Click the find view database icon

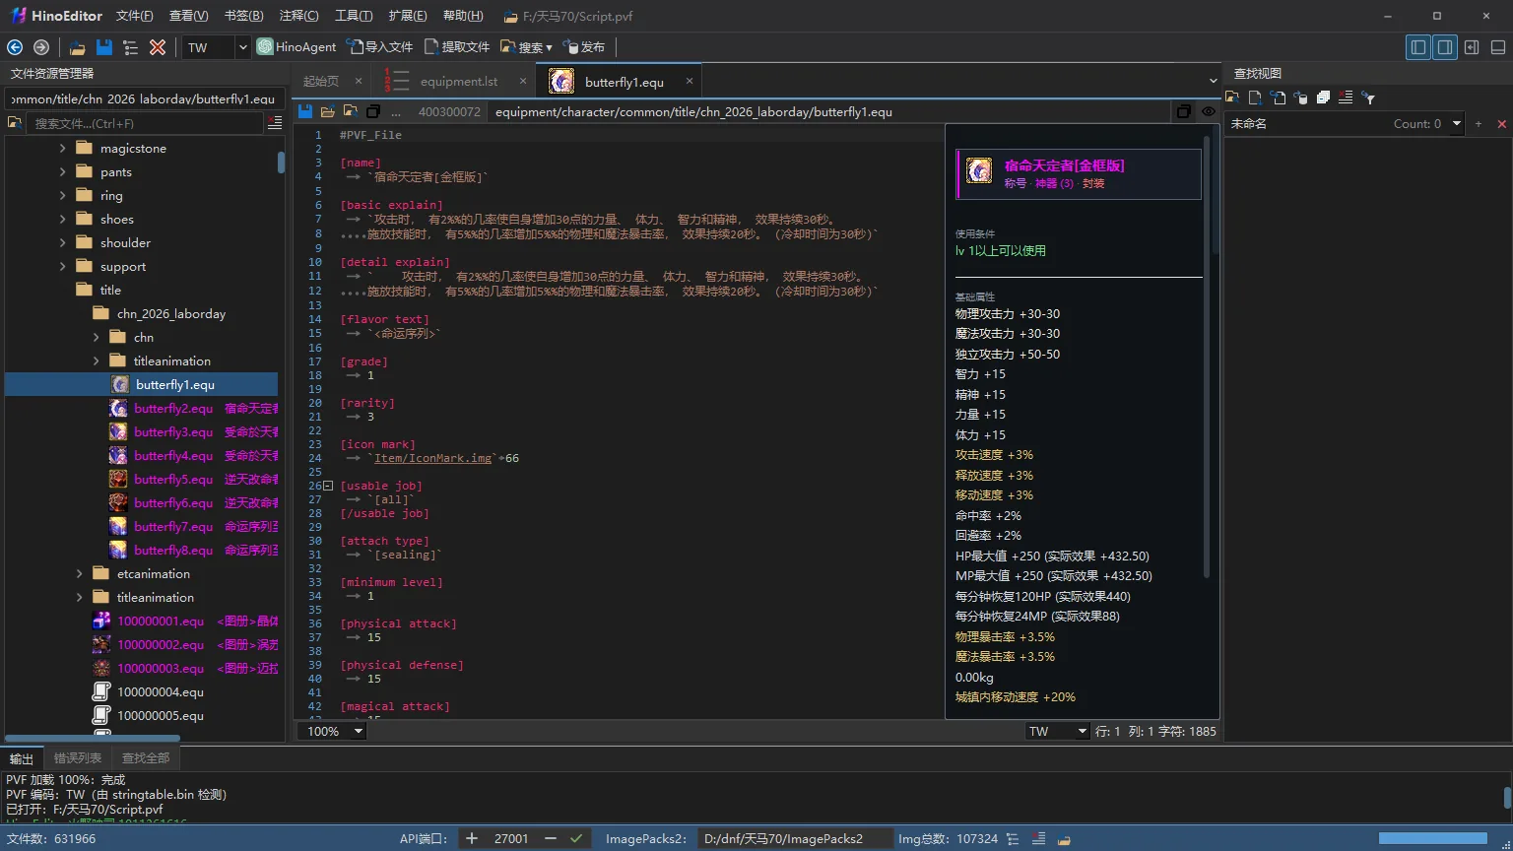click(1300, 98)
